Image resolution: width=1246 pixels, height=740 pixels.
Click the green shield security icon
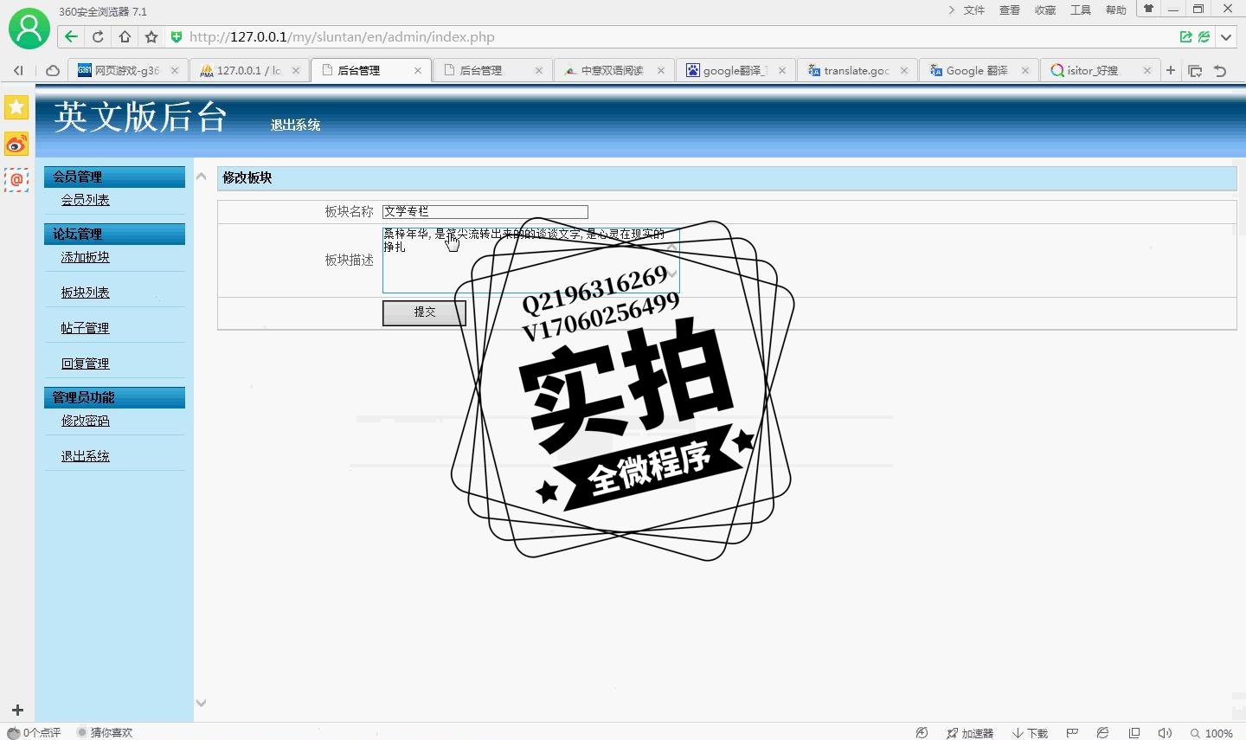pos(177,36)
